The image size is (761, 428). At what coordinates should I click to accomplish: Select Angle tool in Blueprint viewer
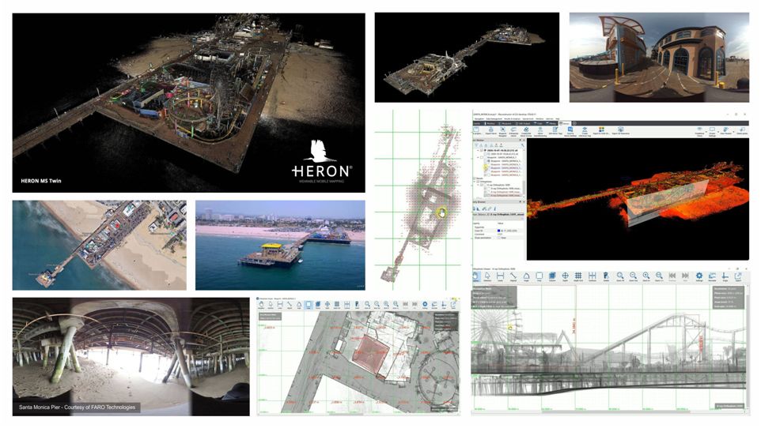click(x=299, y=306)
